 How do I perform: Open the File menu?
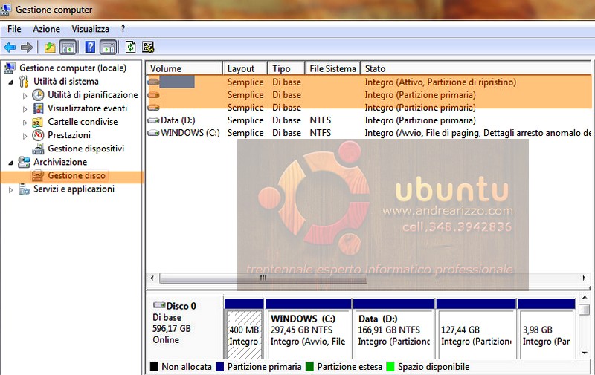[x=14, y=29]
